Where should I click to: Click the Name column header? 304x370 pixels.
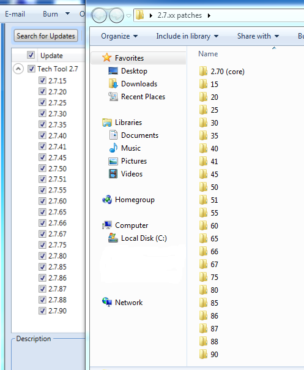click(208, 54)
